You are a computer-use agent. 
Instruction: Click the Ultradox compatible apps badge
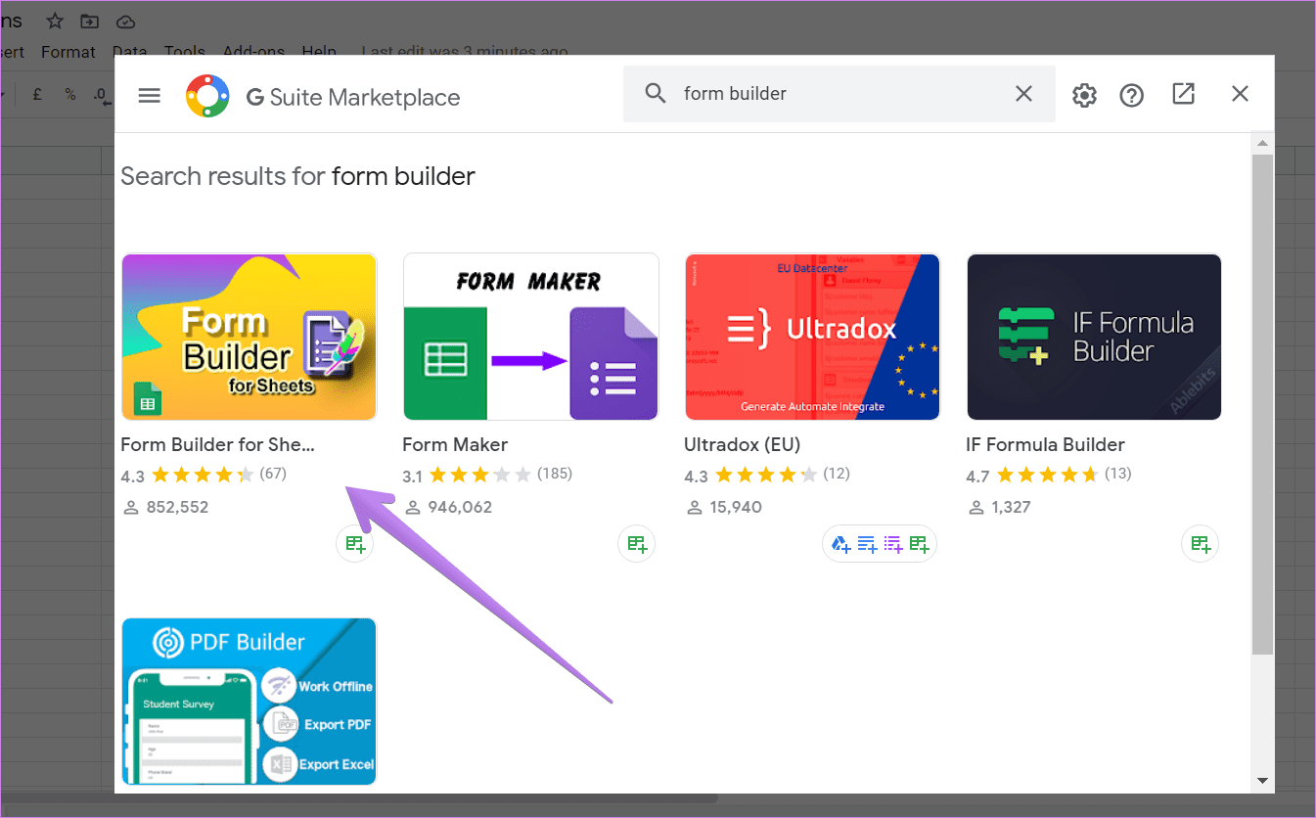pyautogui.click(x=880, y=544)
